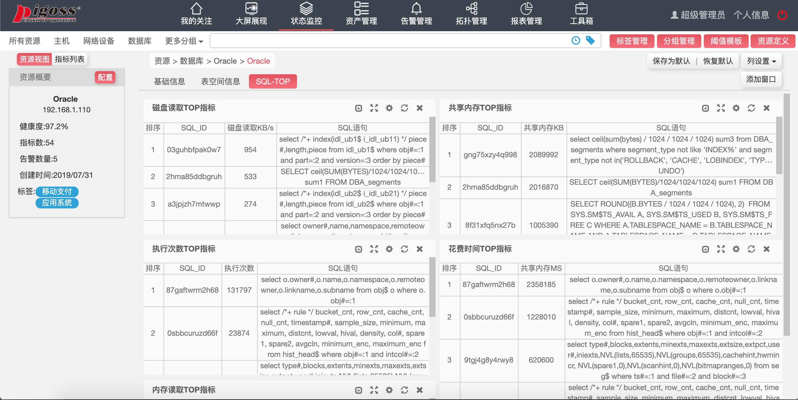798x400 pixels.
Task: Click the 阈值模板 button
Action: [726, 41]
